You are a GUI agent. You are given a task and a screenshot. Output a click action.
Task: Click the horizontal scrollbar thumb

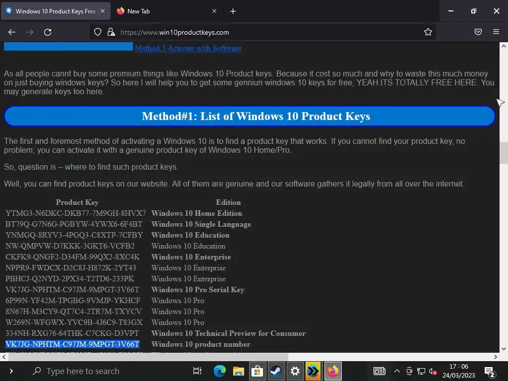pyautogui.click(x=148, y=357)
